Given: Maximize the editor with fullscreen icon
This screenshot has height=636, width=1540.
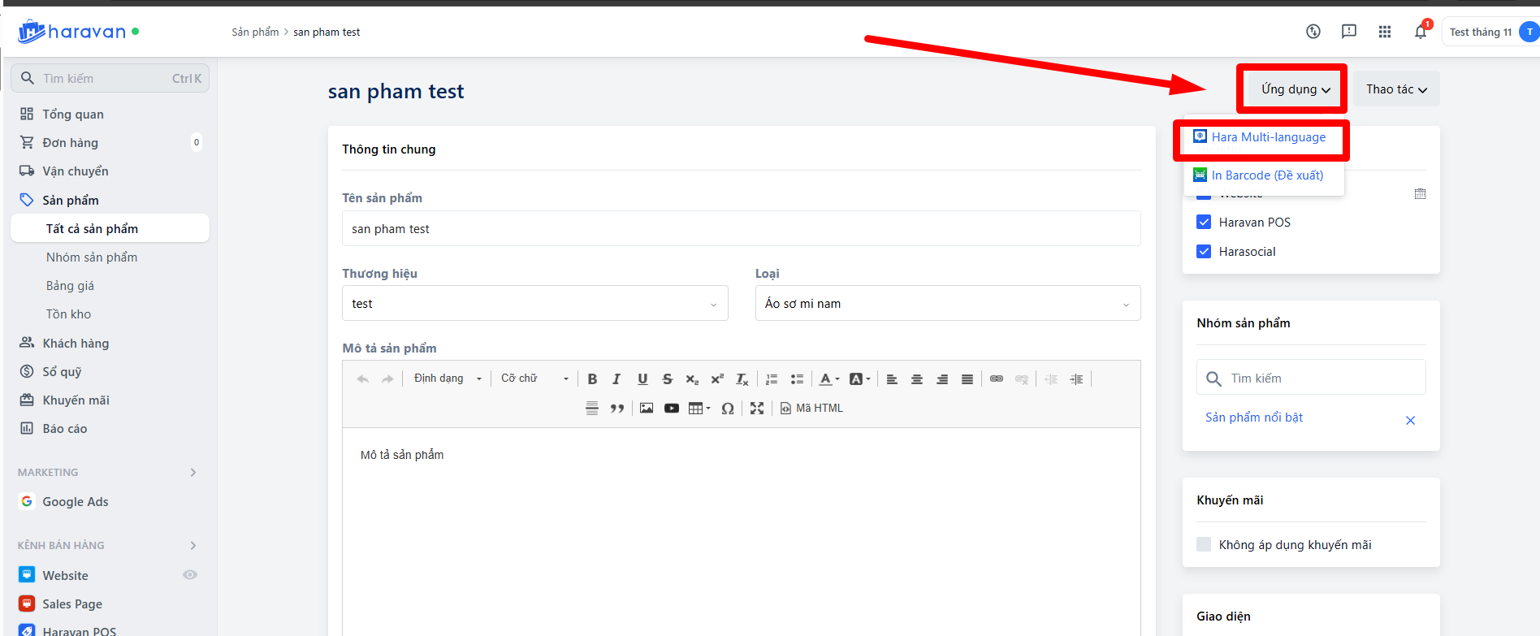Looking at the screenshot, I should 757,409.
